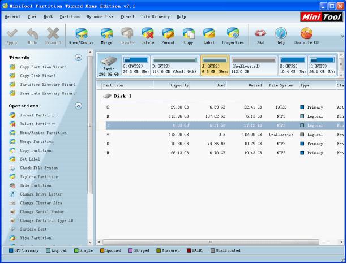Sort by the Unused column header
The height and width of the screenshot is (264, 347).
[245, 85]
